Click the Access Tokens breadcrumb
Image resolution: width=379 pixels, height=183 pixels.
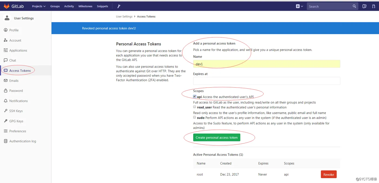(x=146, y=17)
